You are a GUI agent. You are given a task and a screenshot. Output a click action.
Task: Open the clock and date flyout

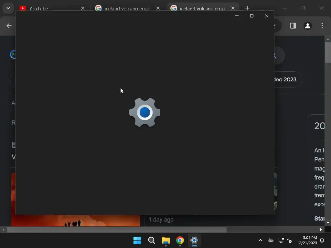click(x=307, y=240)
